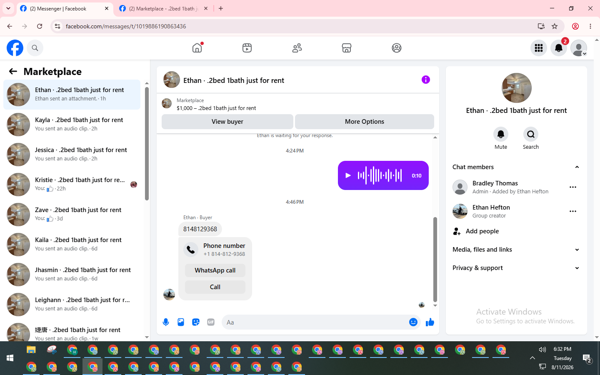Click Ethan's profile picture in right panel

(x=517, y=88)
